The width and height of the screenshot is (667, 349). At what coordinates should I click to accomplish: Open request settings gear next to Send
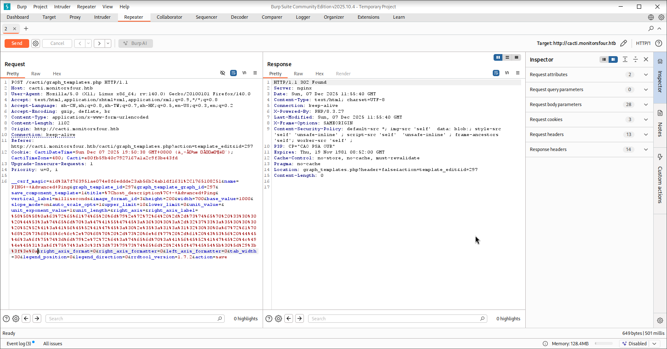pyautogui.click(x=36, y=43)
